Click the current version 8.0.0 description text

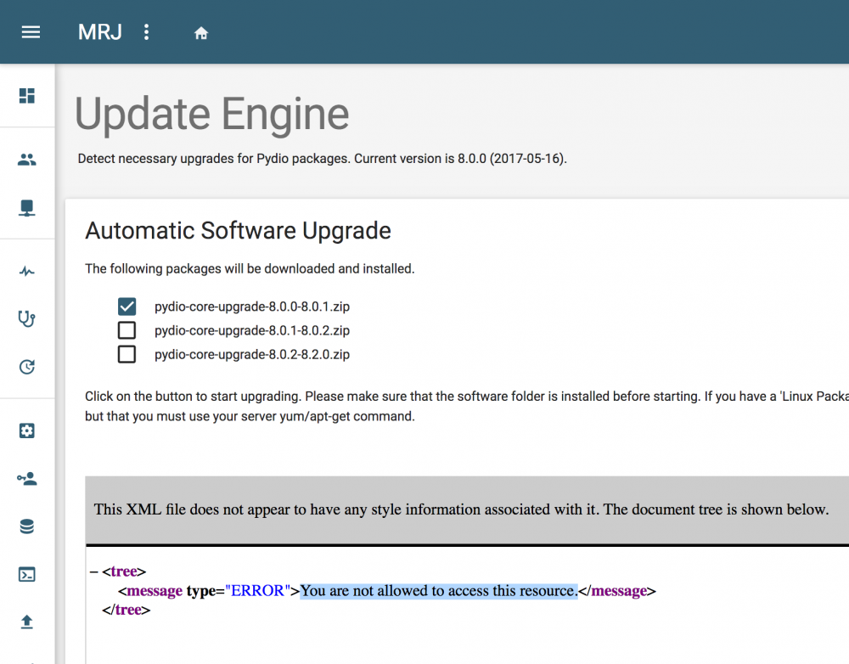(x=322, y=159)
